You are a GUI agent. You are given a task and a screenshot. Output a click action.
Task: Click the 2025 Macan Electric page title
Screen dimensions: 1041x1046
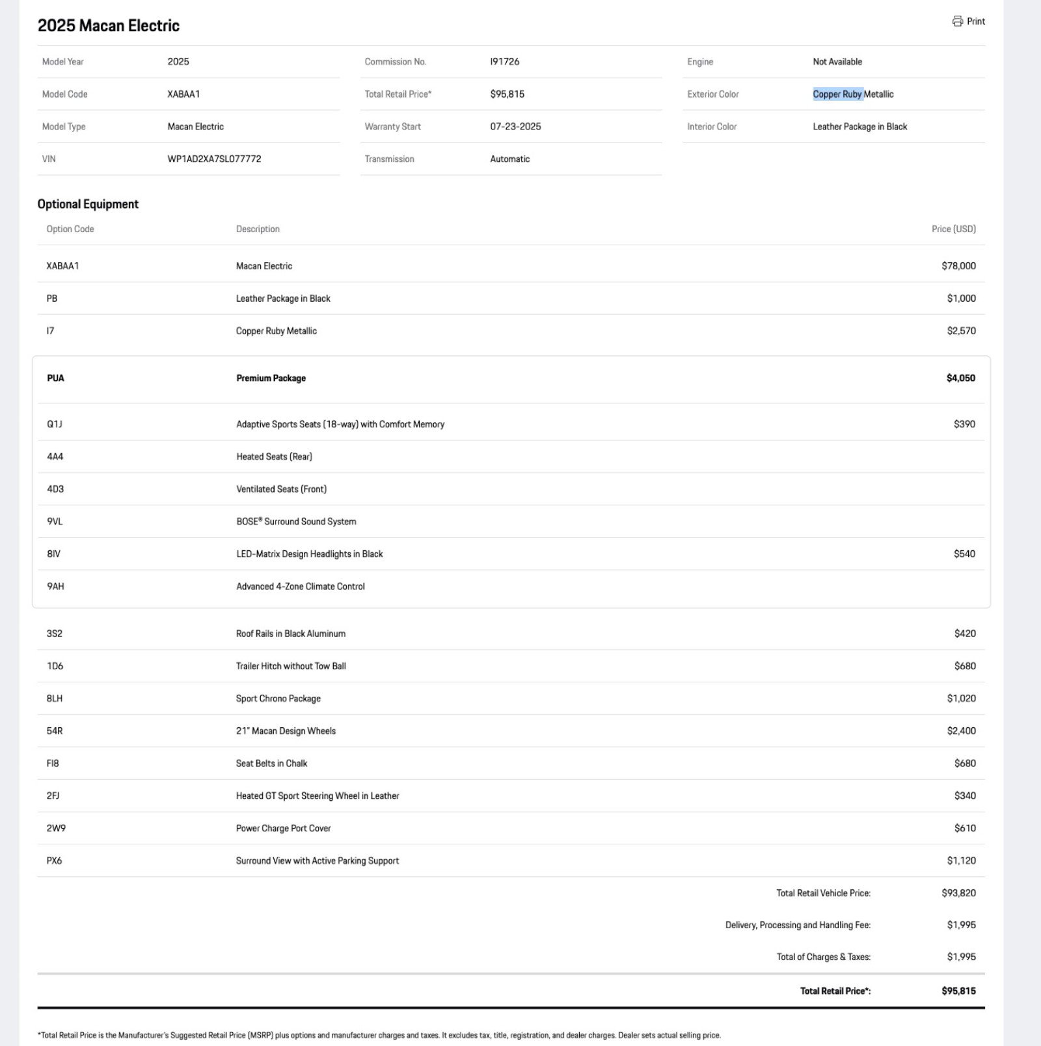[109, 26]
